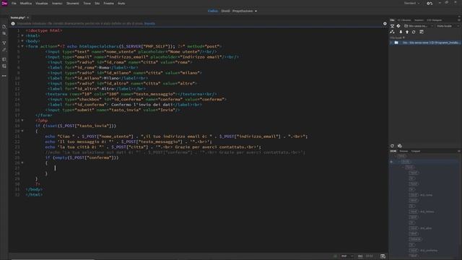Click the second icon in the left code toolbar

(4, 34)
